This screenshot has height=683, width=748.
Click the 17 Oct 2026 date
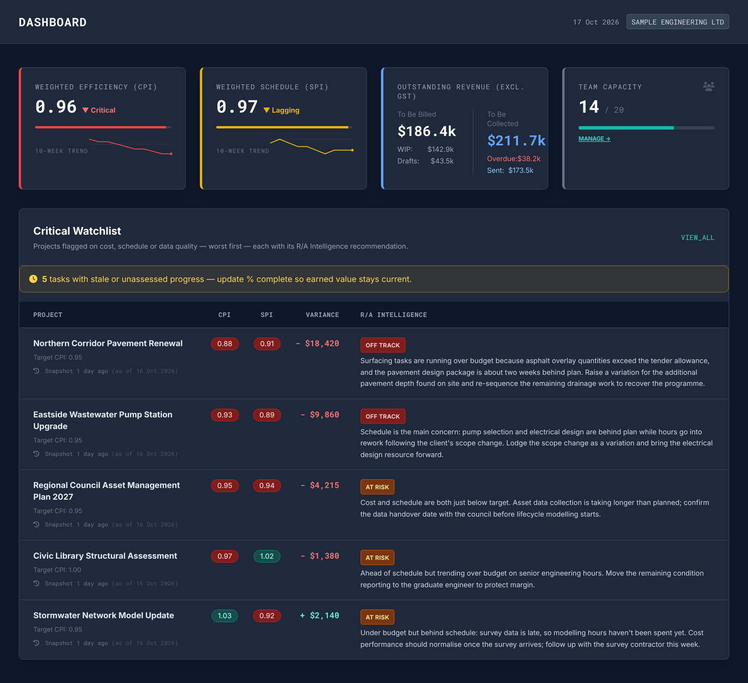[x=596, y=22]
